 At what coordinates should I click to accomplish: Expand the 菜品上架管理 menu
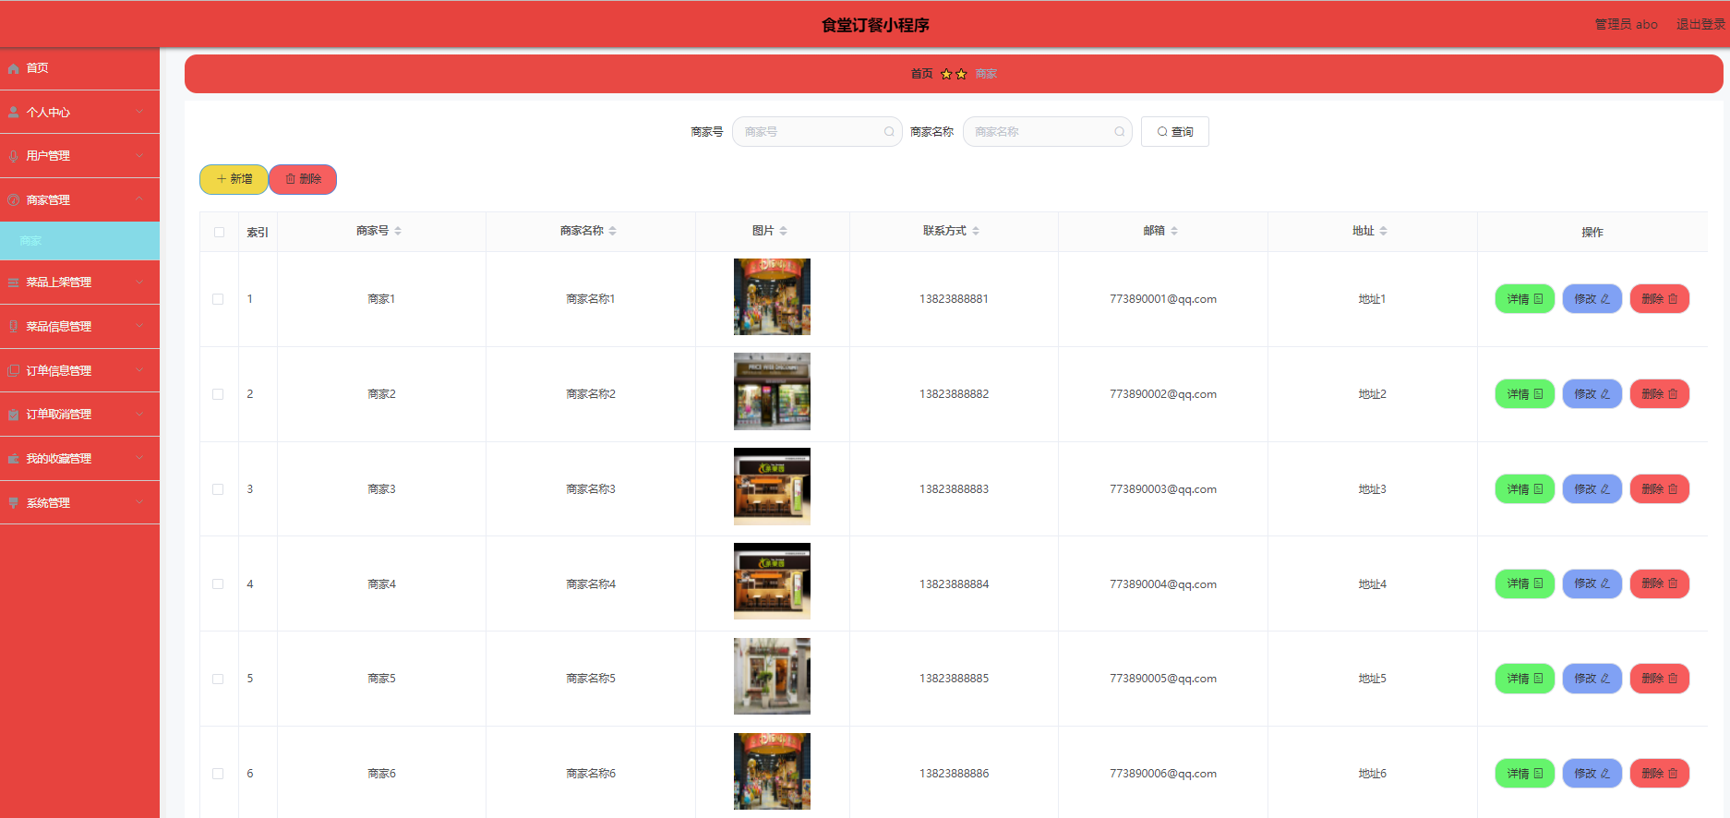79,283
